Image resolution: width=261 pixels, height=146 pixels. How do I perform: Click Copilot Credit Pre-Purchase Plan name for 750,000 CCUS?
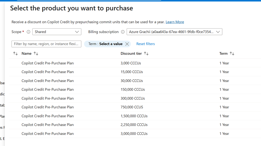coord(48,107)
